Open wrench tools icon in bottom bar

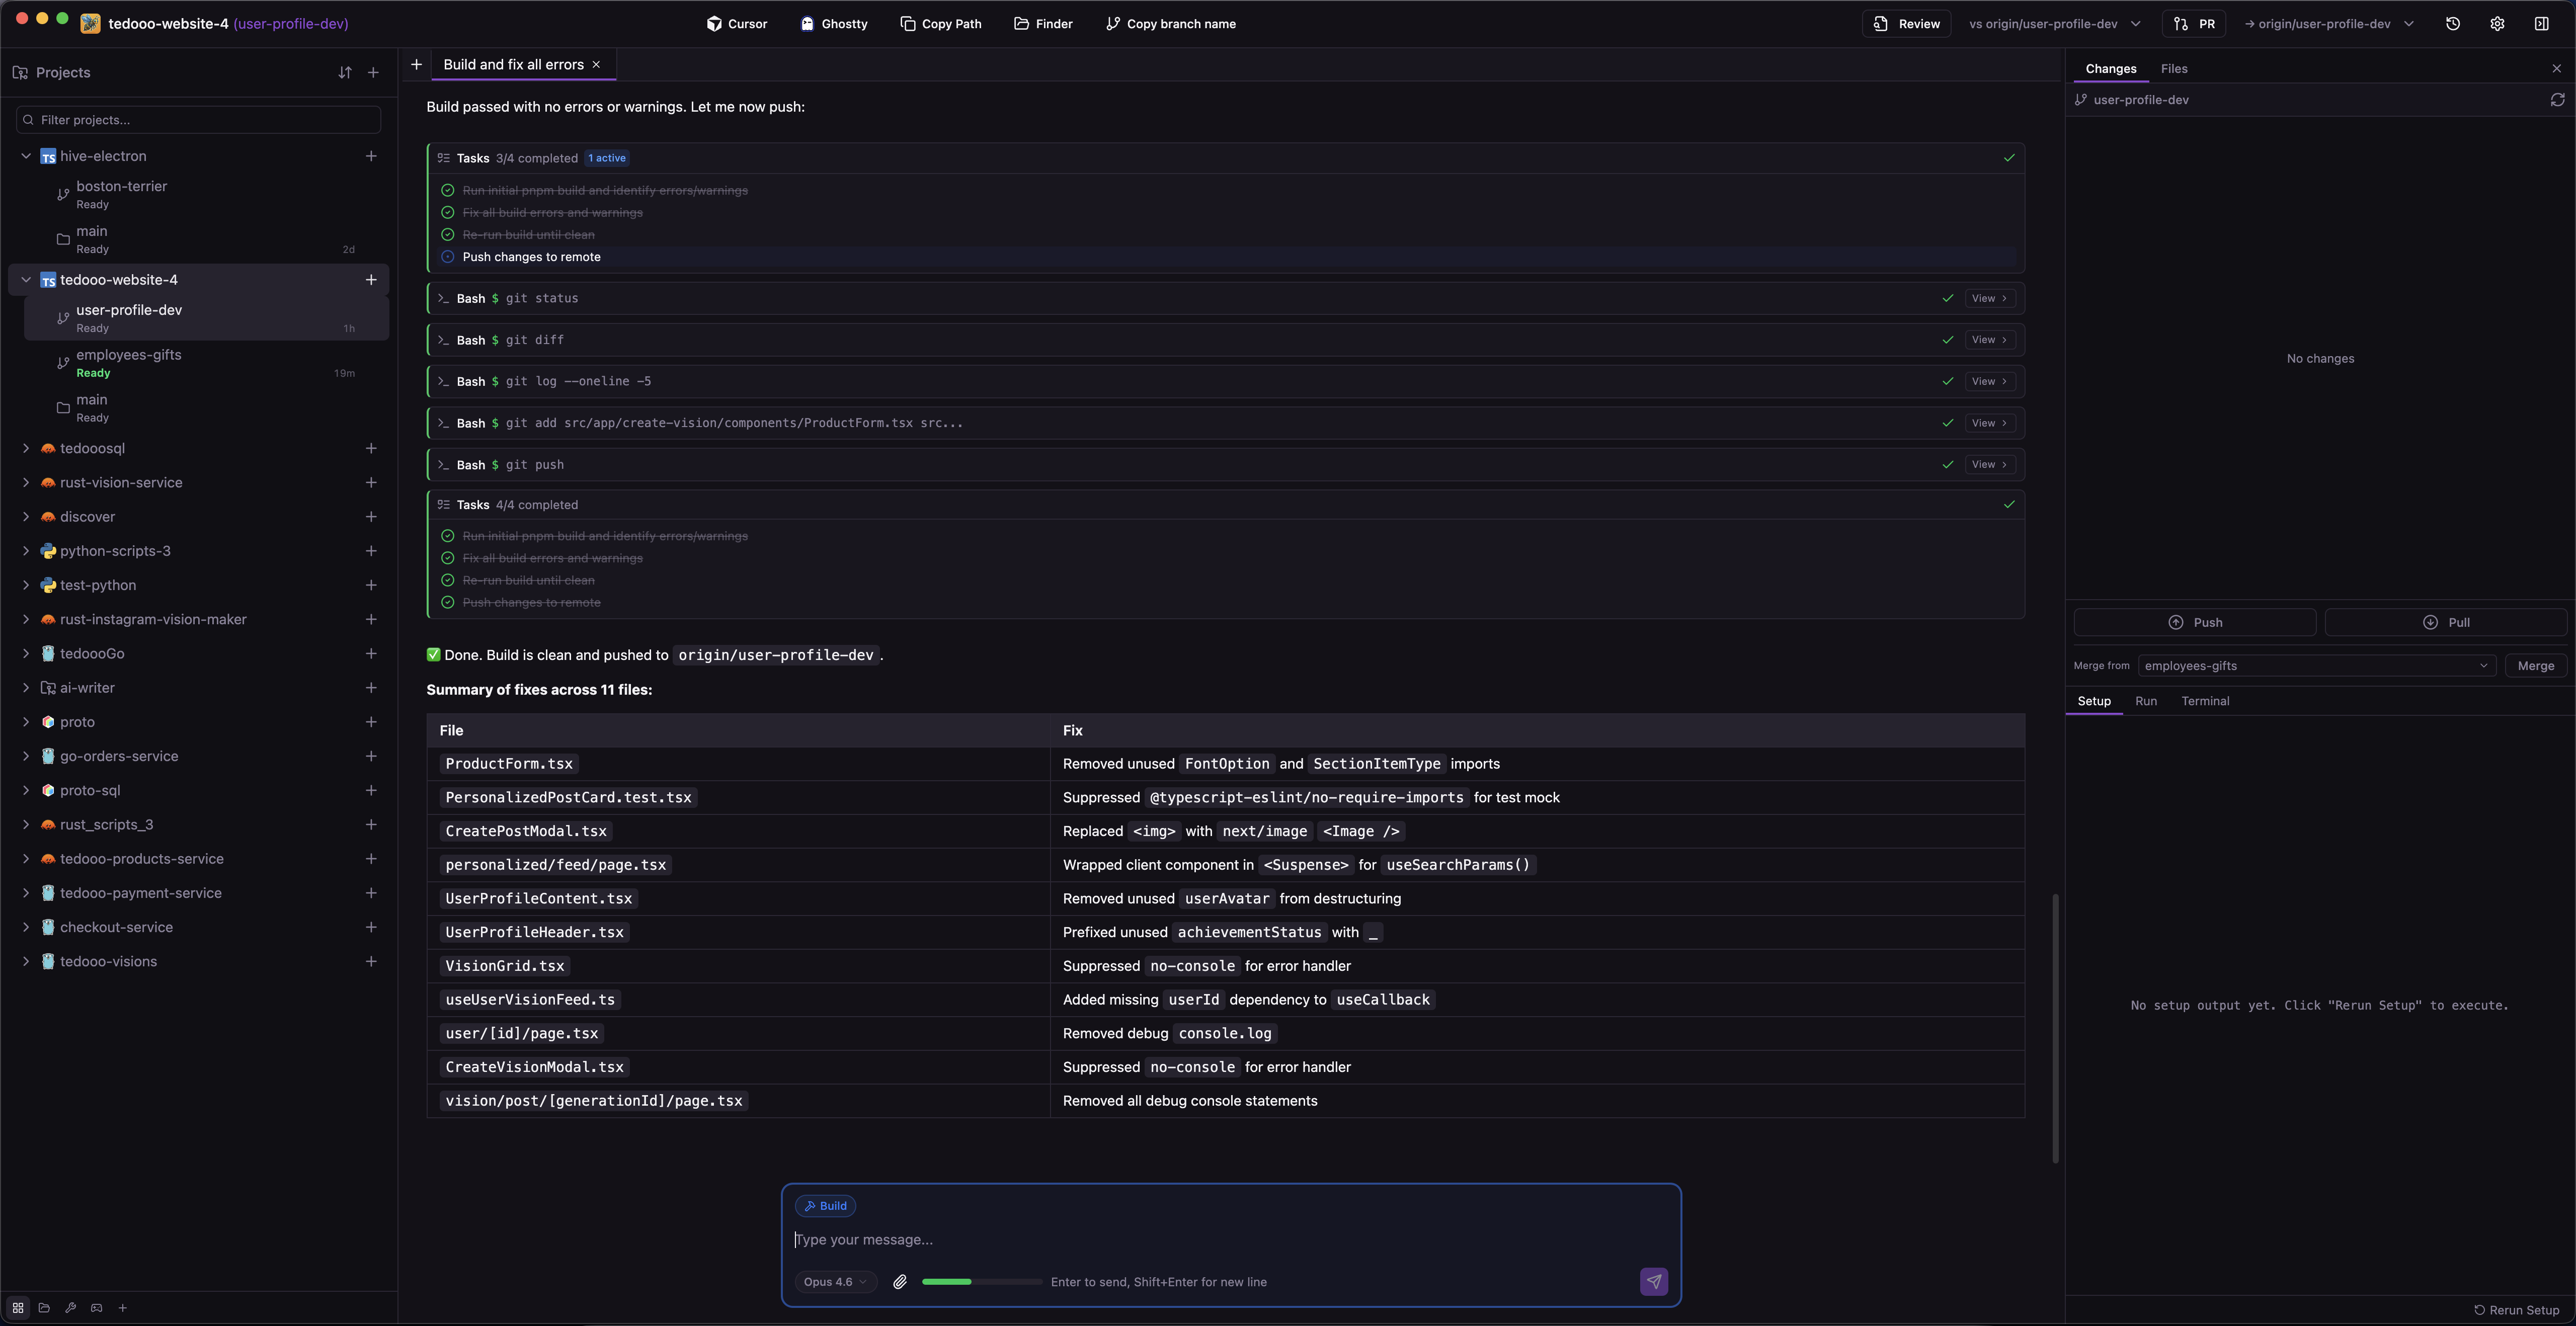click(x=70, y=1308)
